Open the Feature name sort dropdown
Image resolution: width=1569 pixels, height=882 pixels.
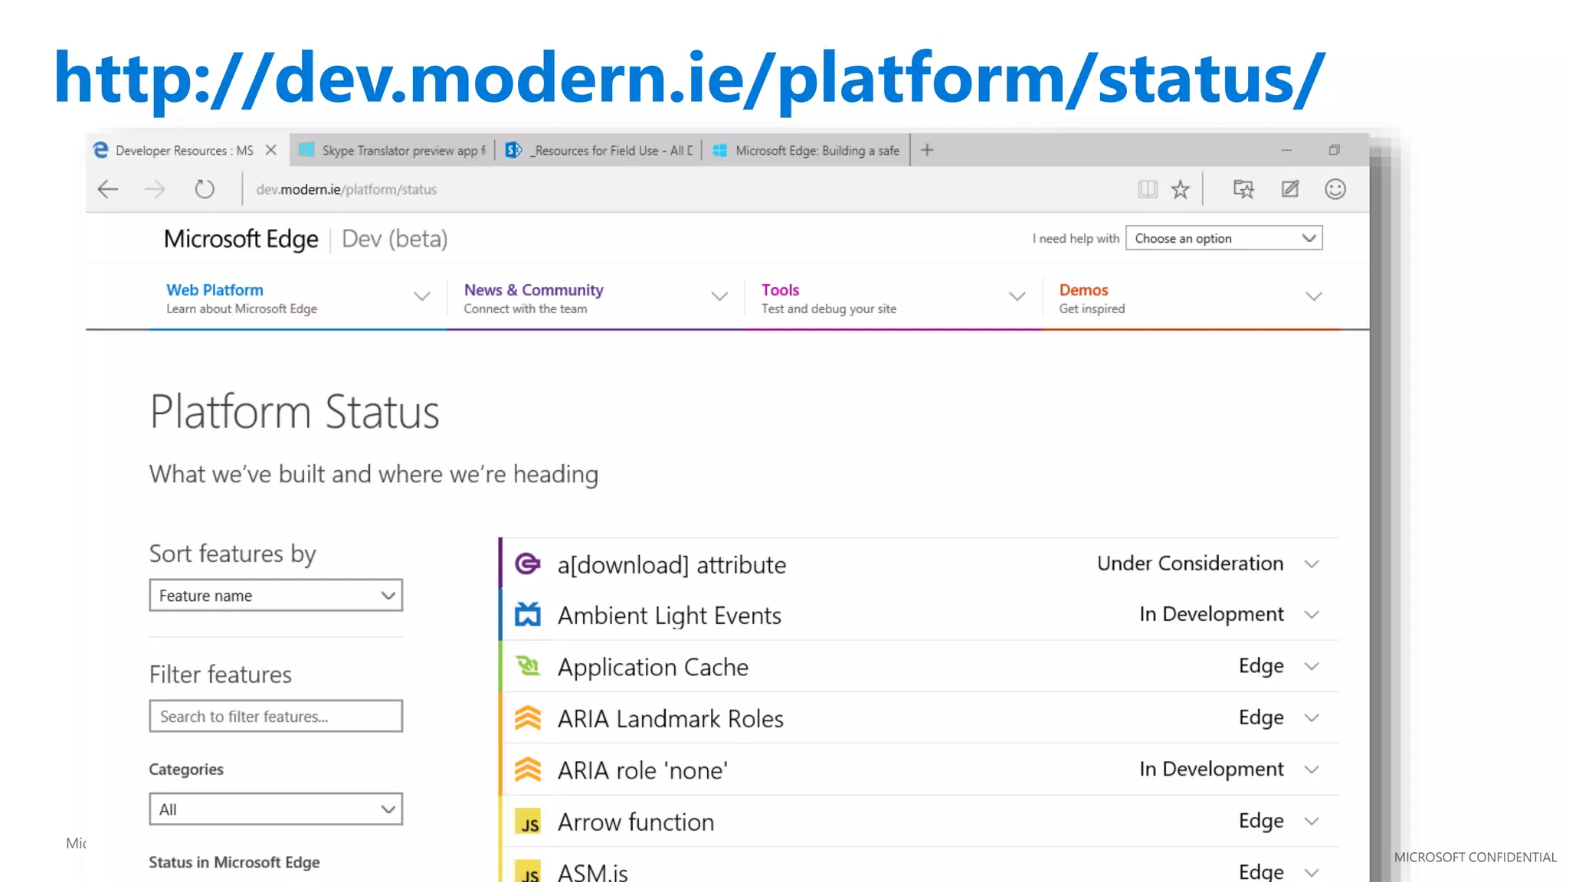click(x=276, y=595)
